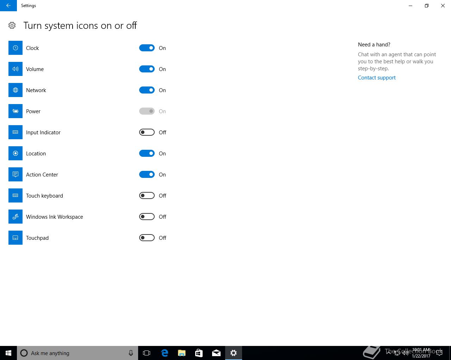Click the 'Windows Ink Workspace' label
This screenshot has height=360, width=451.
click(x=55, y=217)
